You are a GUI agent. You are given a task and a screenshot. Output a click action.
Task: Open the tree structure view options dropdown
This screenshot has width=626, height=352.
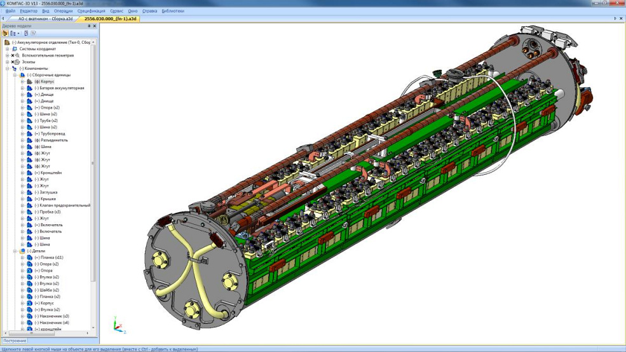(14, 33)
